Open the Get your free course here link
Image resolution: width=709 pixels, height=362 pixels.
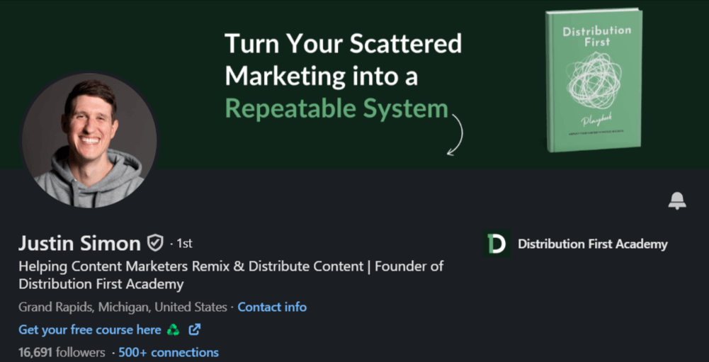[89, 330]
